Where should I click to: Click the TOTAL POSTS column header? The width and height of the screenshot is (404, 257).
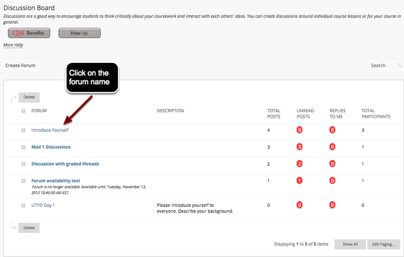click(274, 114)
